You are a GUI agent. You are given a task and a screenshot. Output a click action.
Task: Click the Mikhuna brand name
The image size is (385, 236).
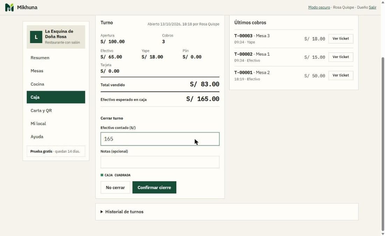[x=27, y=7]
